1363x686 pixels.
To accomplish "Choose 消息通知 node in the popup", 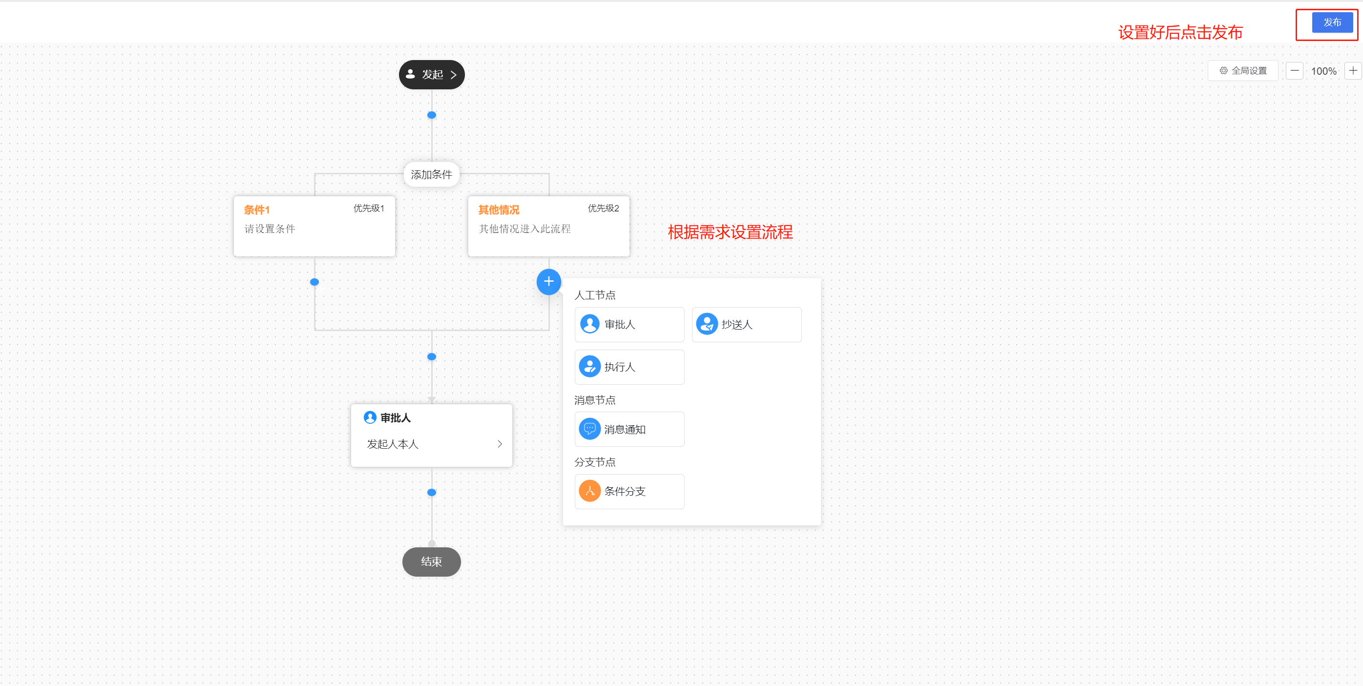I will pos(629,429).
